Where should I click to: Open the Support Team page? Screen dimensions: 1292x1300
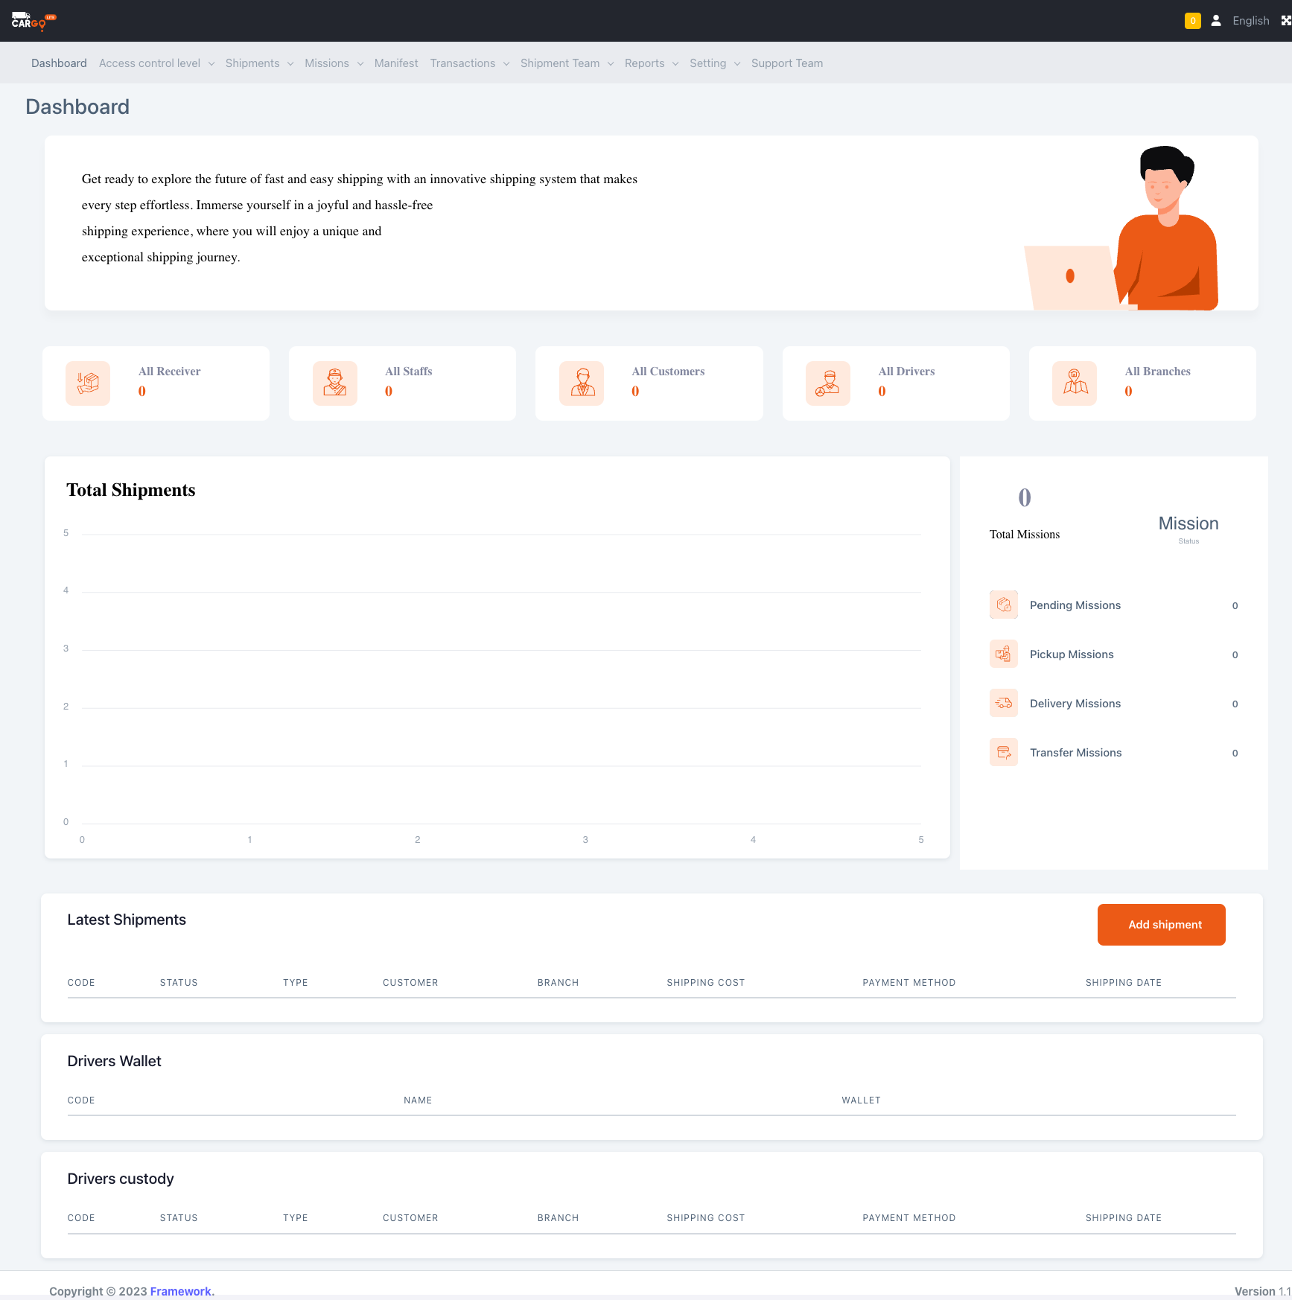(x=786, y=63)
